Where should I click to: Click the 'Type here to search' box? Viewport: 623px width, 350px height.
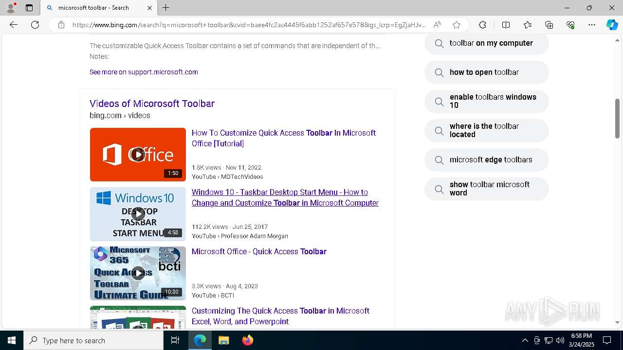93,340
